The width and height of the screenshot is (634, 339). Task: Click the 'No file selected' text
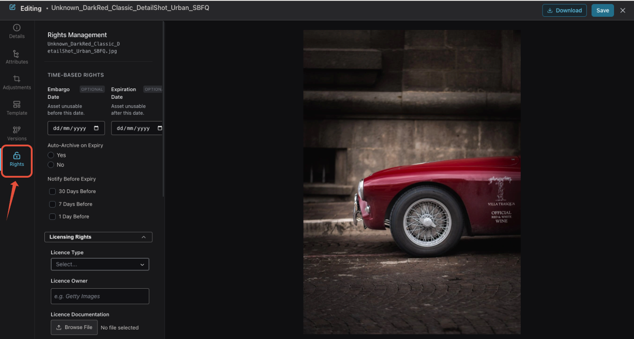pyautogui.click(x=120, y=328)
